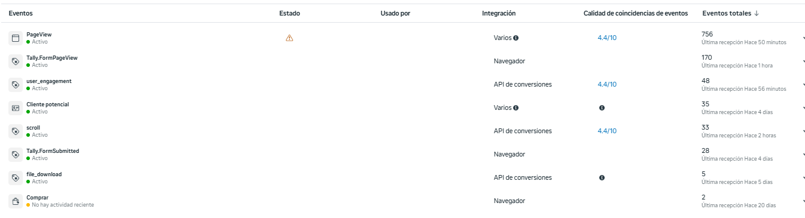The width and height of the screenshot is (805, 218).
Task: Select the scroll event name
Action: pos(33,128)
